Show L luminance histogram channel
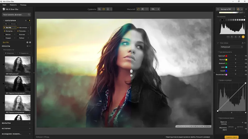Image resolution: width=248 pixels, height=139 pixels. 243,37
